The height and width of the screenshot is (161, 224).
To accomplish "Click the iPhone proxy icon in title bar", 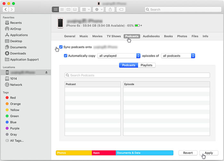I will point(99,4).
